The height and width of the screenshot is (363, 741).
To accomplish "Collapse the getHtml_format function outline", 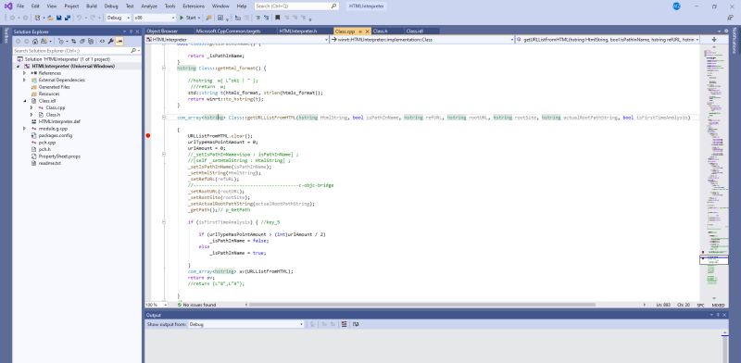I will (x=164, y=69).
